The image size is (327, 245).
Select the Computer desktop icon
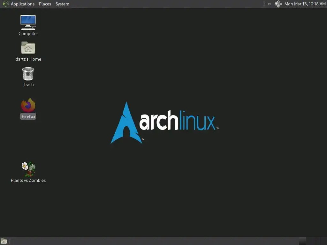28,23
